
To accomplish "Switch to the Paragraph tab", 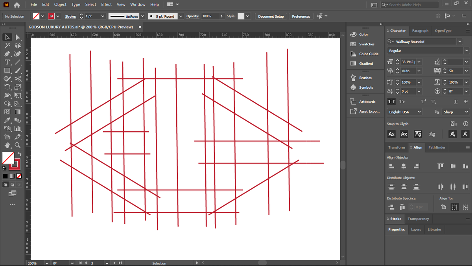I will [x=420, y=30].
